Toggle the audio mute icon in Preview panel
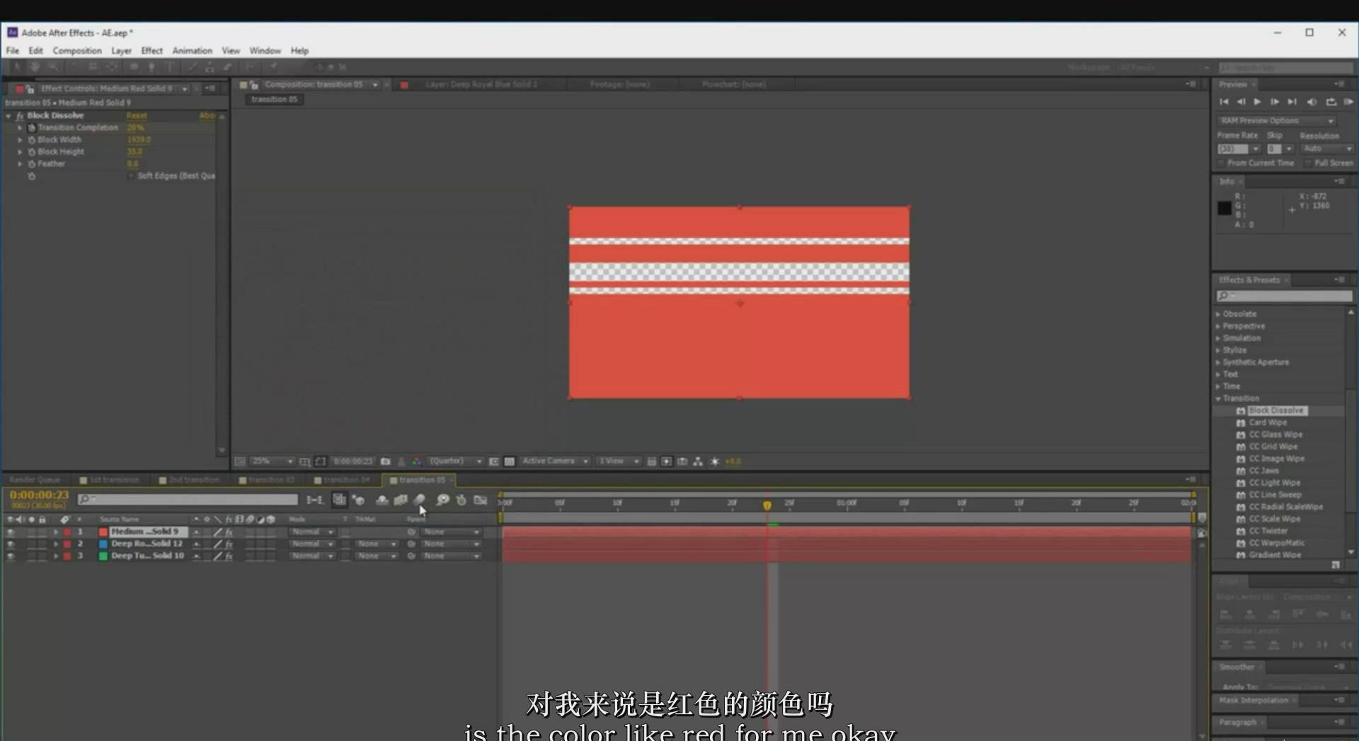Screen dimensions: 1359x741 (1312, 102)
